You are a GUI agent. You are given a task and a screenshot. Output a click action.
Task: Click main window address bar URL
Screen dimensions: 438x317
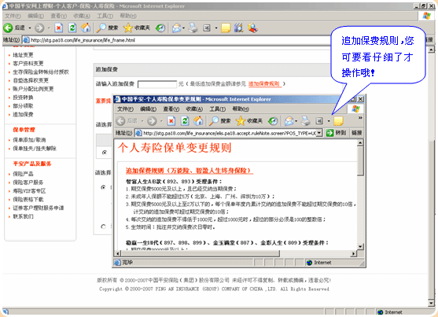(83, 40)
